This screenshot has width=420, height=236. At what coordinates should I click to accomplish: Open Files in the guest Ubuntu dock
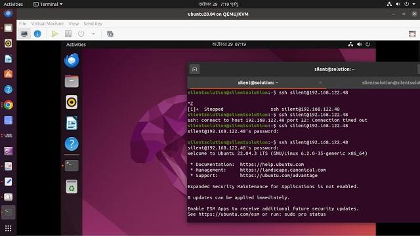tap(72, 81)
